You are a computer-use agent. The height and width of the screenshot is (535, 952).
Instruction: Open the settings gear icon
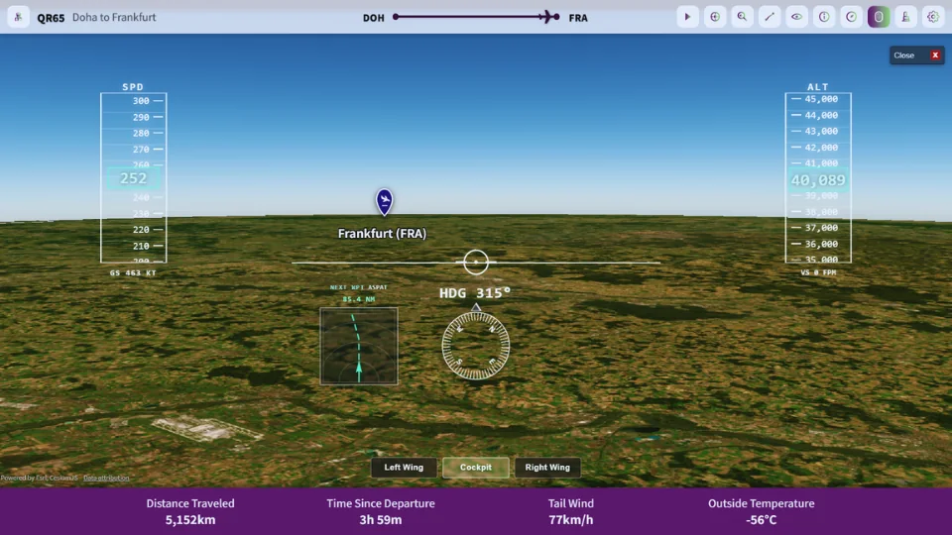tap(933, 17)
